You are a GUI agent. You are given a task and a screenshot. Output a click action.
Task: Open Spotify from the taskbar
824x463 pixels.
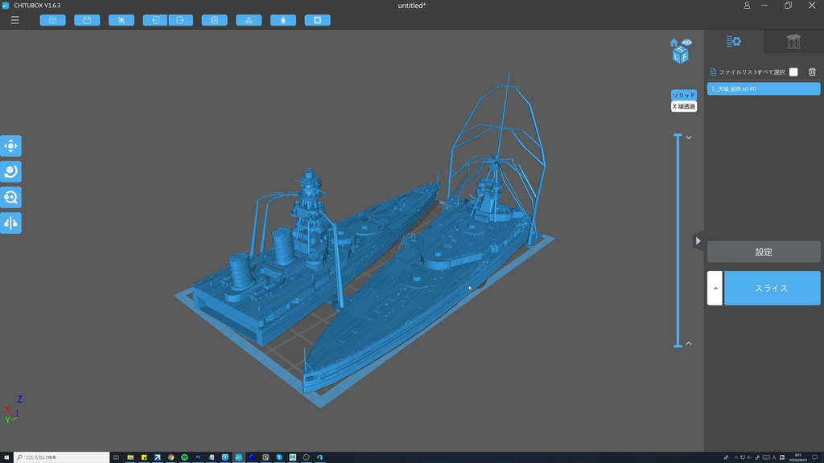tap(184, 457)
